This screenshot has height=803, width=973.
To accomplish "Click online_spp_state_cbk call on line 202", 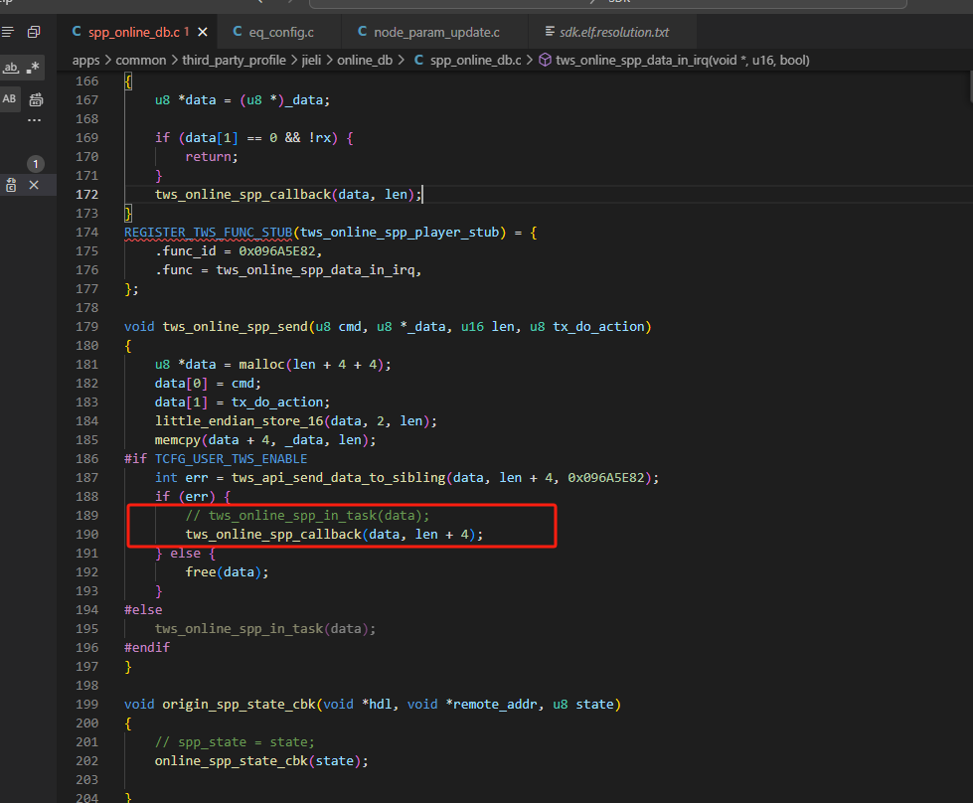I will point(231,761).
